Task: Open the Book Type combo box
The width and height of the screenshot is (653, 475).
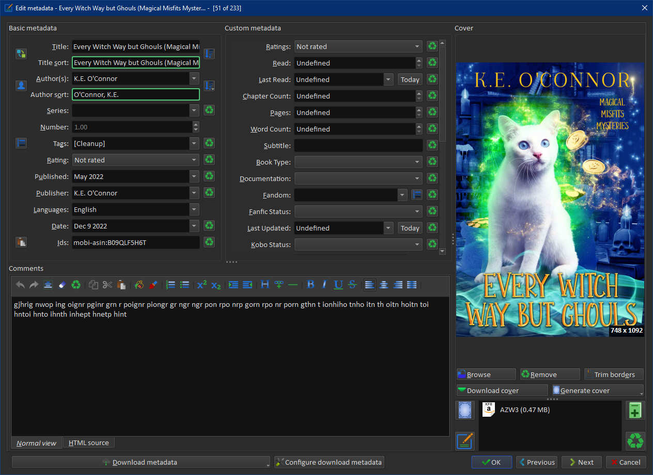Action: (359, 162)
